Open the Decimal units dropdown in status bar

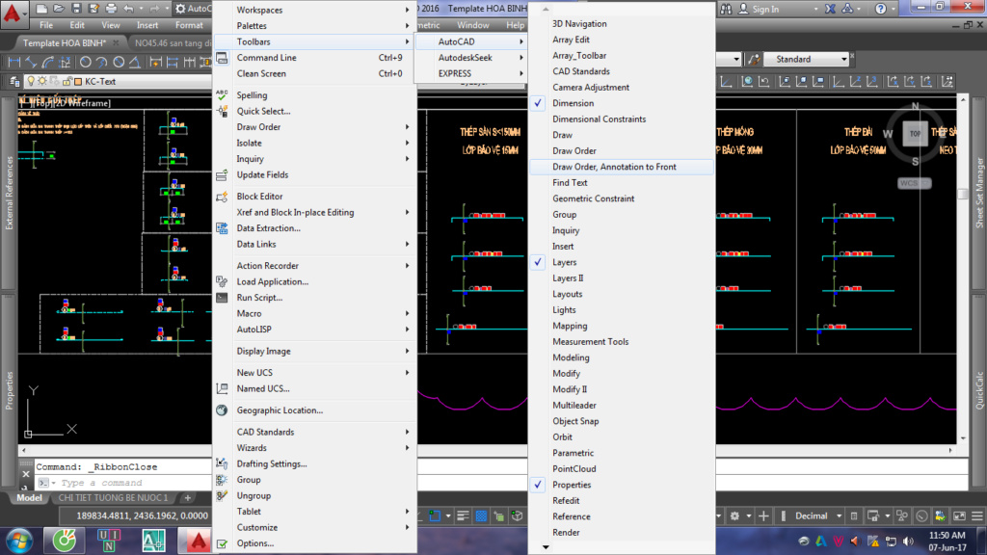tap(818, 516)
